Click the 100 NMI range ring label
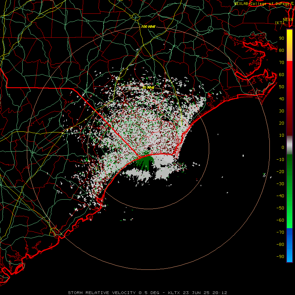Image resolution: width=295 pixels, height=295 pixels. pos(148,27)
